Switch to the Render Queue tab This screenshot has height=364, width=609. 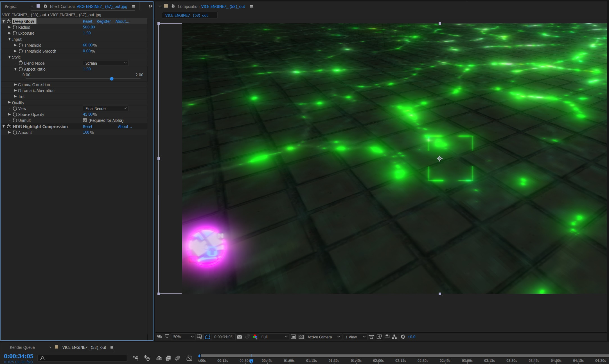click(x=22, y=347)
